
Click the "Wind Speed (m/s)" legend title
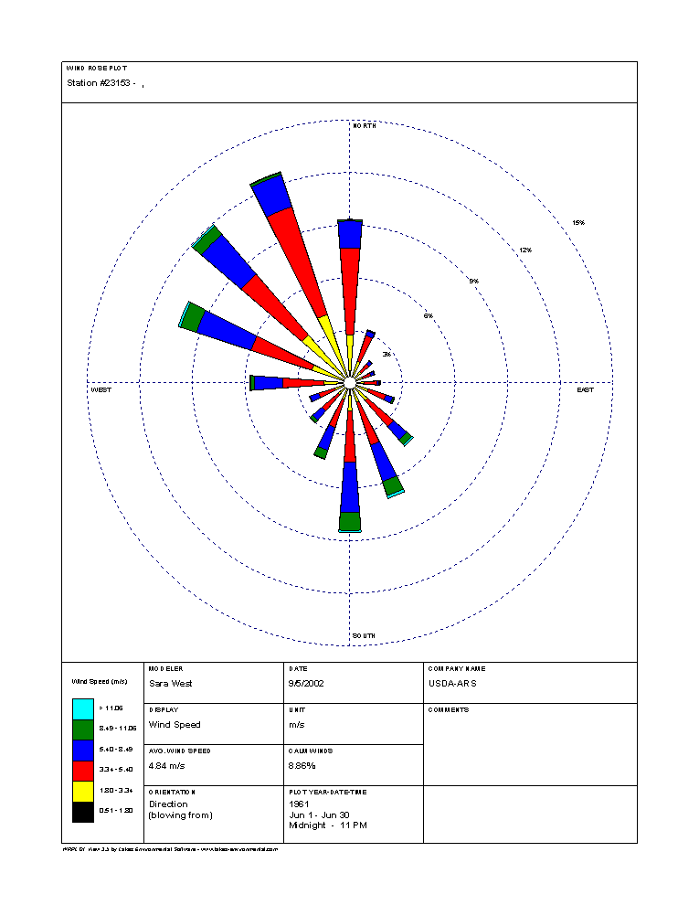pyautogui.click(x=100, y=682)
